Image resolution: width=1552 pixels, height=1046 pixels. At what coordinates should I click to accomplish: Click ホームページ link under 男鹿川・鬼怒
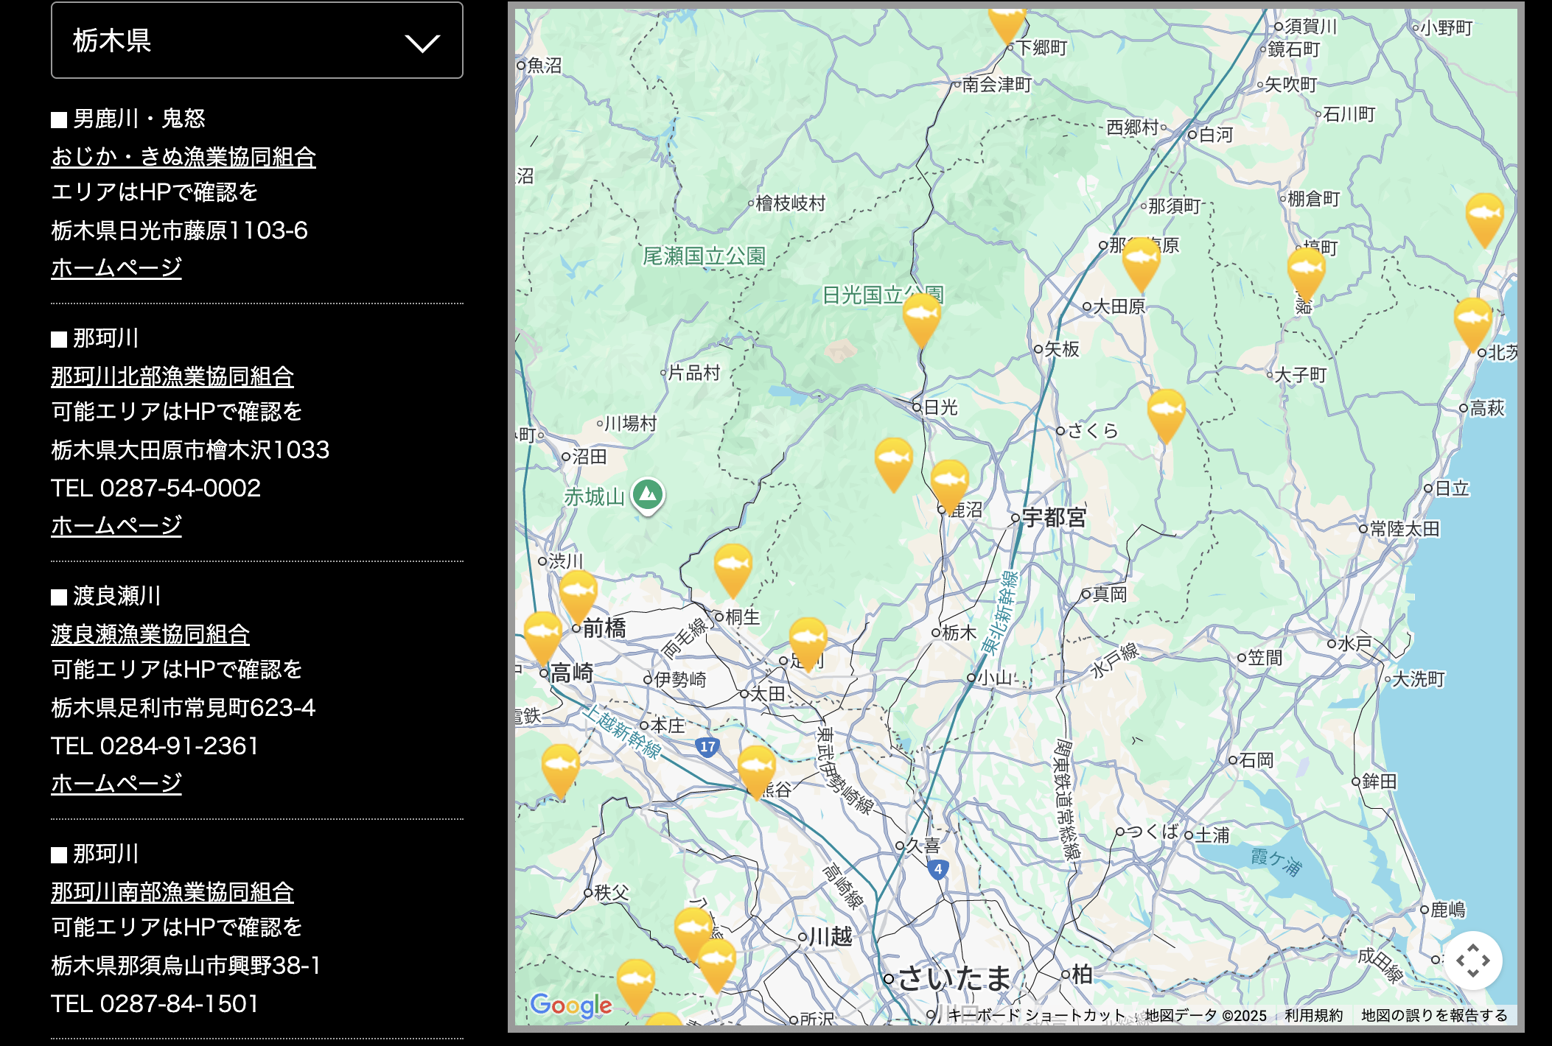click(x=116, y=267)
